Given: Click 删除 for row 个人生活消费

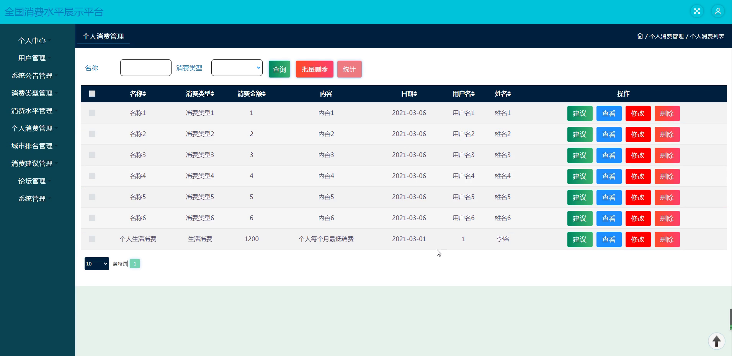Looking at the screenshot, I should (667, 239).
